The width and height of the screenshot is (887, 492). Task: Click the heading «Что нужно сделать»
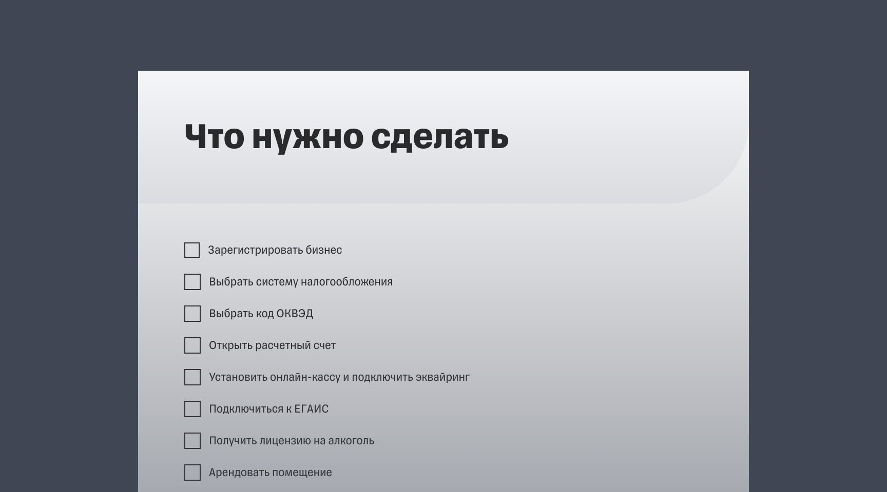point(345,137)
